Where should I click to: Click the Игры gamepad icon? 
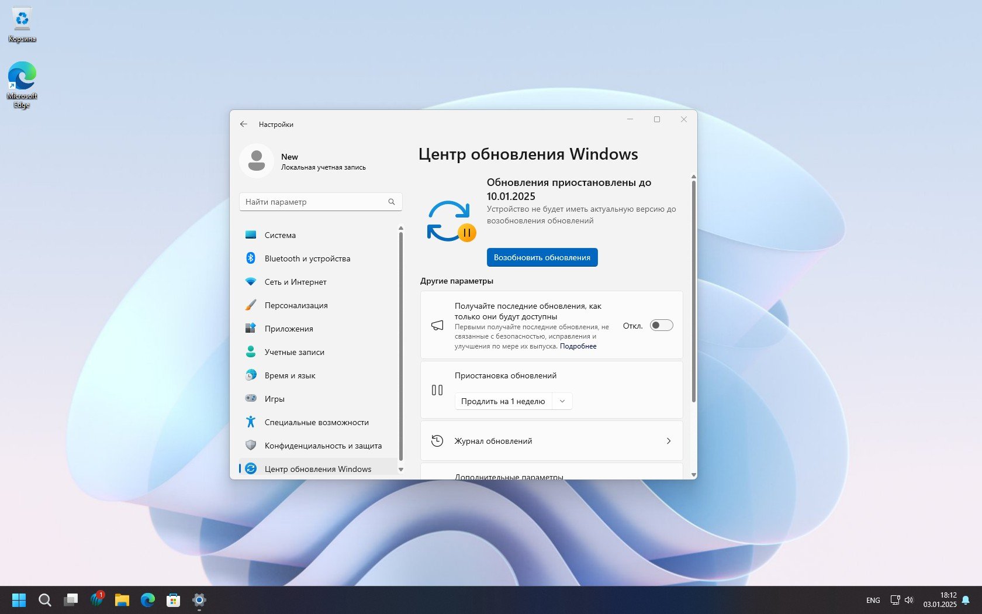coord(251,399)
